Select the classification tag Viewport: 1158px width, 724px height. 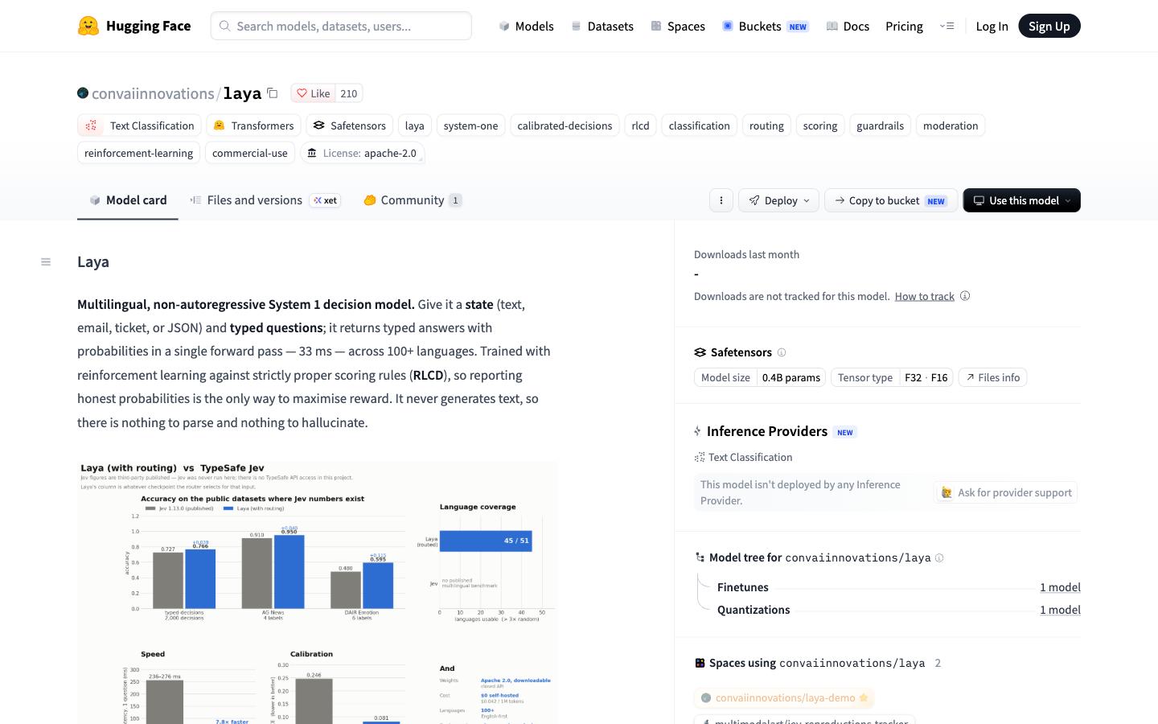(699, 125)
